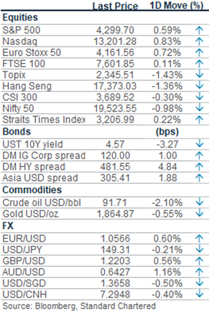Click the DM HY spread up arrow
209x313 pixels.
point(199,166)
